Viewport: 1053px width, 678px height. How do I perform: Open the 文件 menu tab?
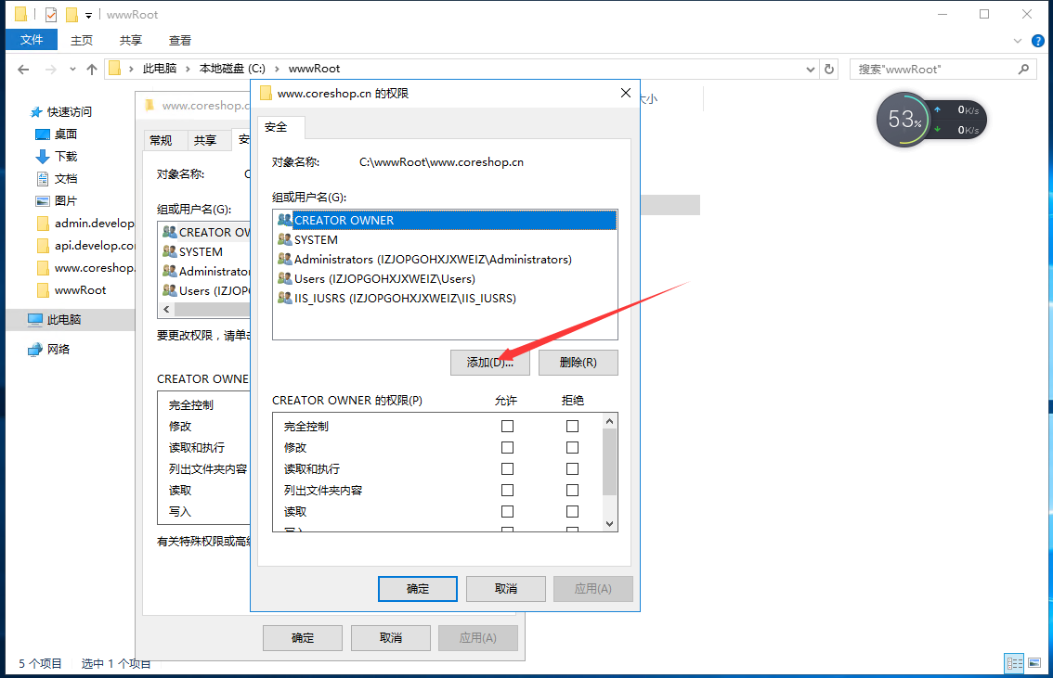click(32, 40)
